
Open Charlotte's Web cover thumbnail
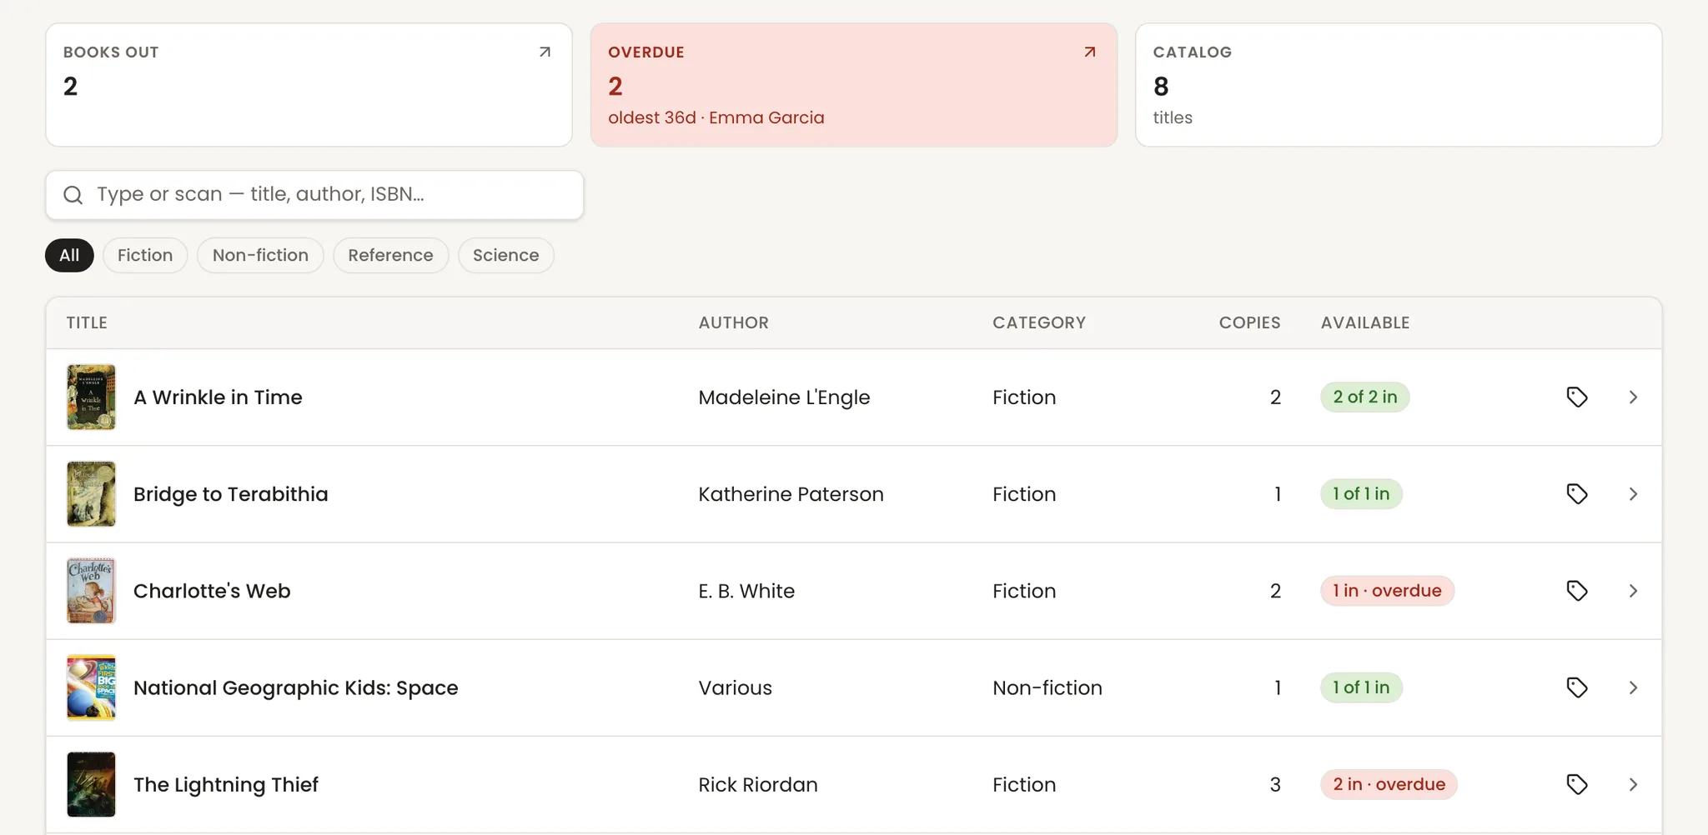coord(91,591)
